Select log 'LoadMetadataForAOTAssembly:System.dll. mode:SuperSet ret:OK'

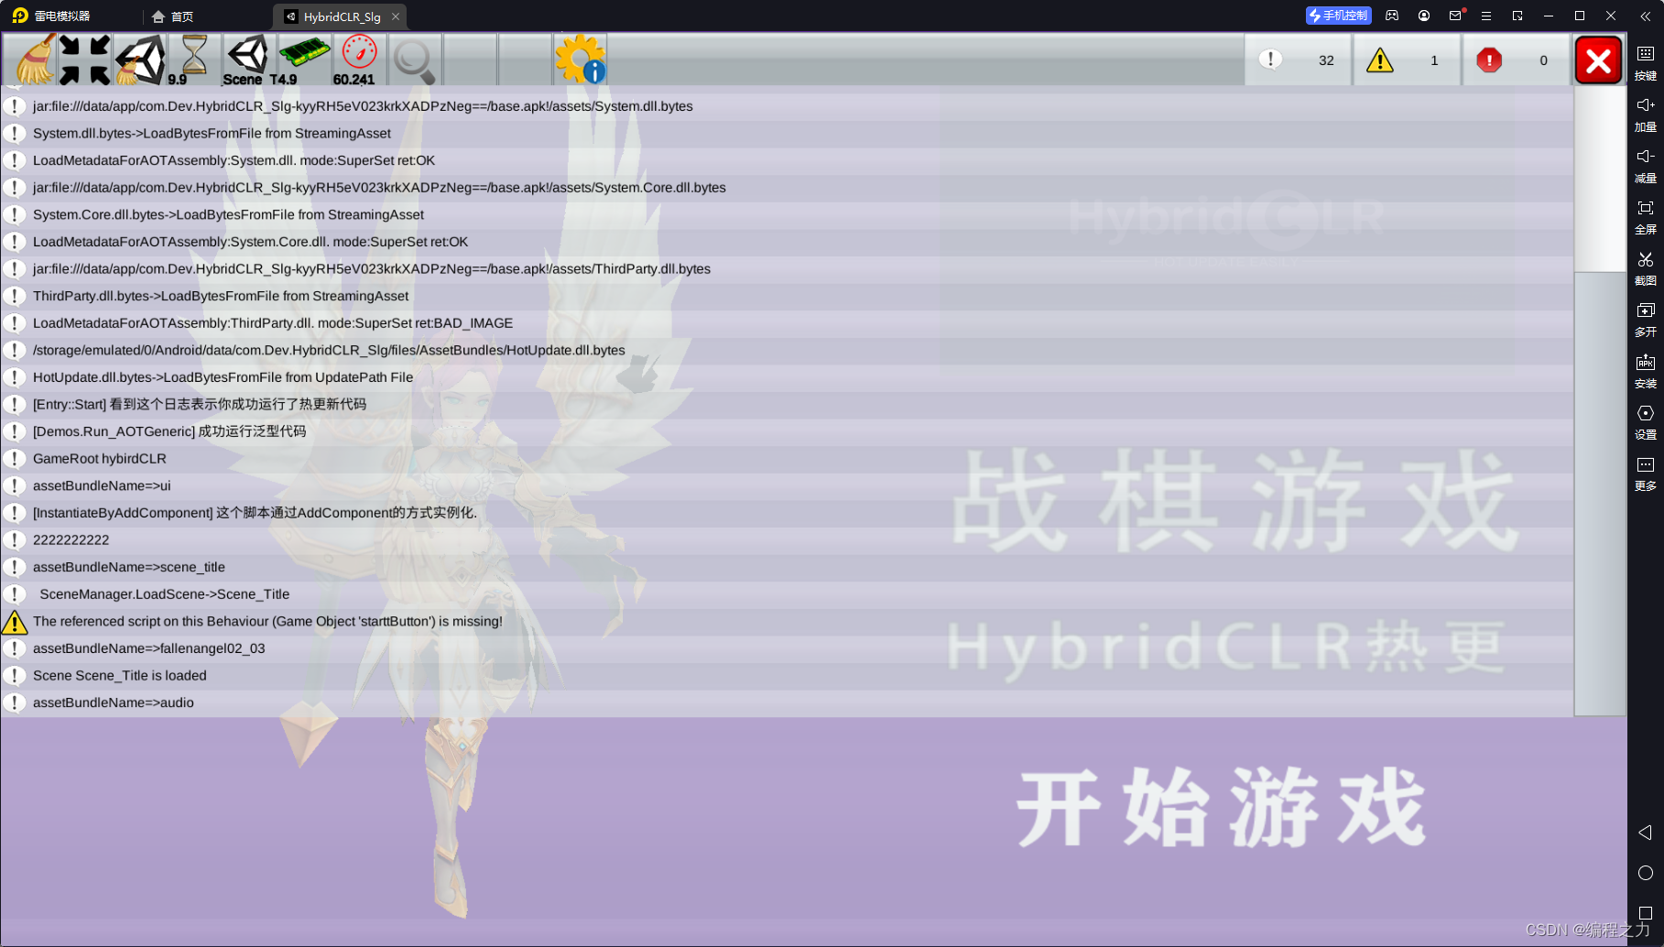coord(787,160)
